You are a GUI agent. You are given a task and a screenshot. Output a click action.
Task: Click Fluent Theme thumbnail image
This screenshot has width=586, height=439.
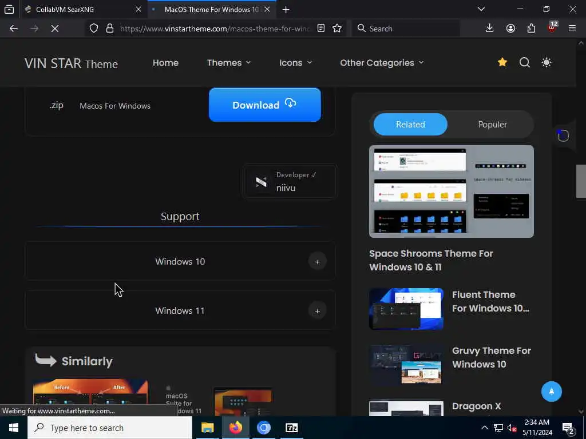point(406,309)
